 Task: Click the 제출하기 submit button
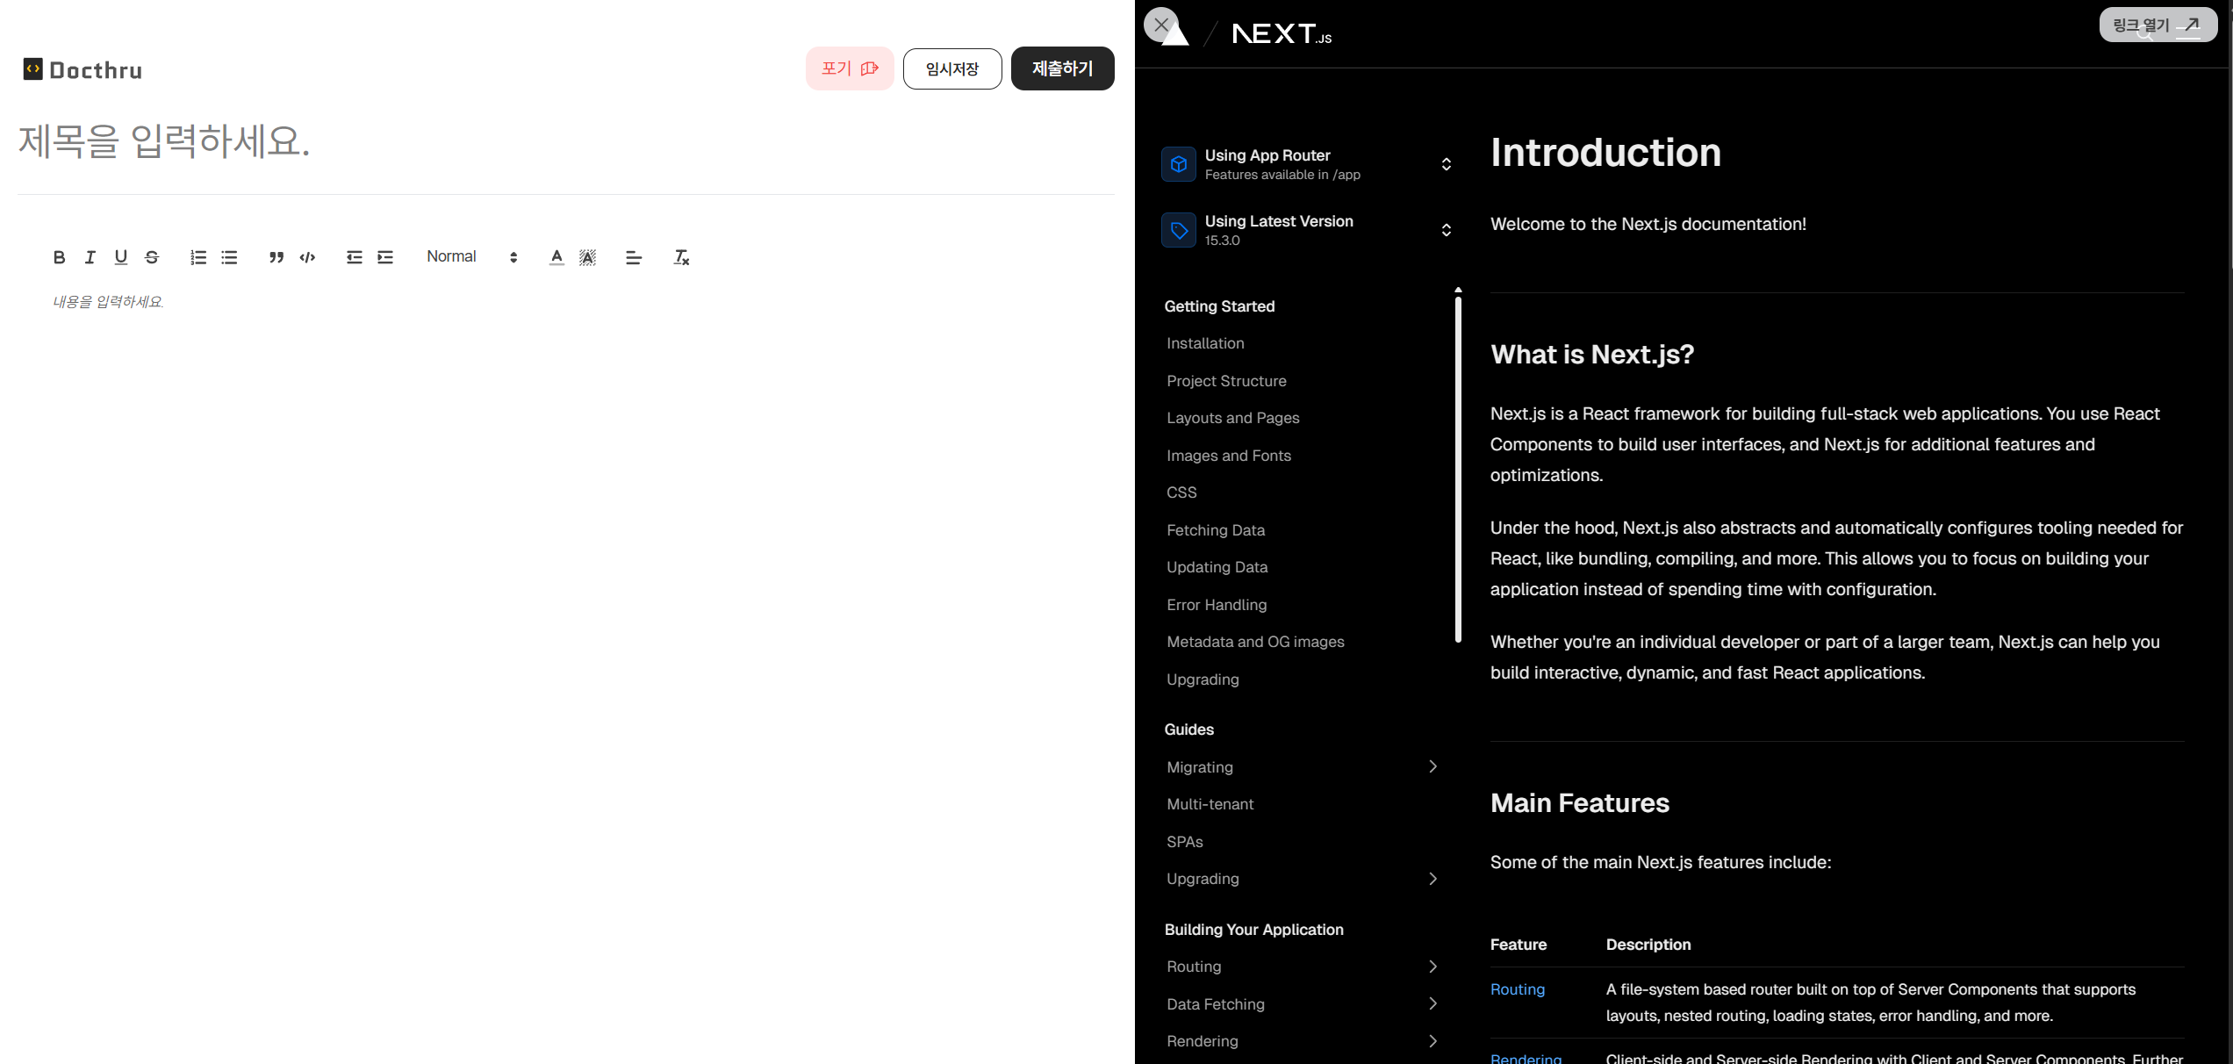coord(1062,68)
